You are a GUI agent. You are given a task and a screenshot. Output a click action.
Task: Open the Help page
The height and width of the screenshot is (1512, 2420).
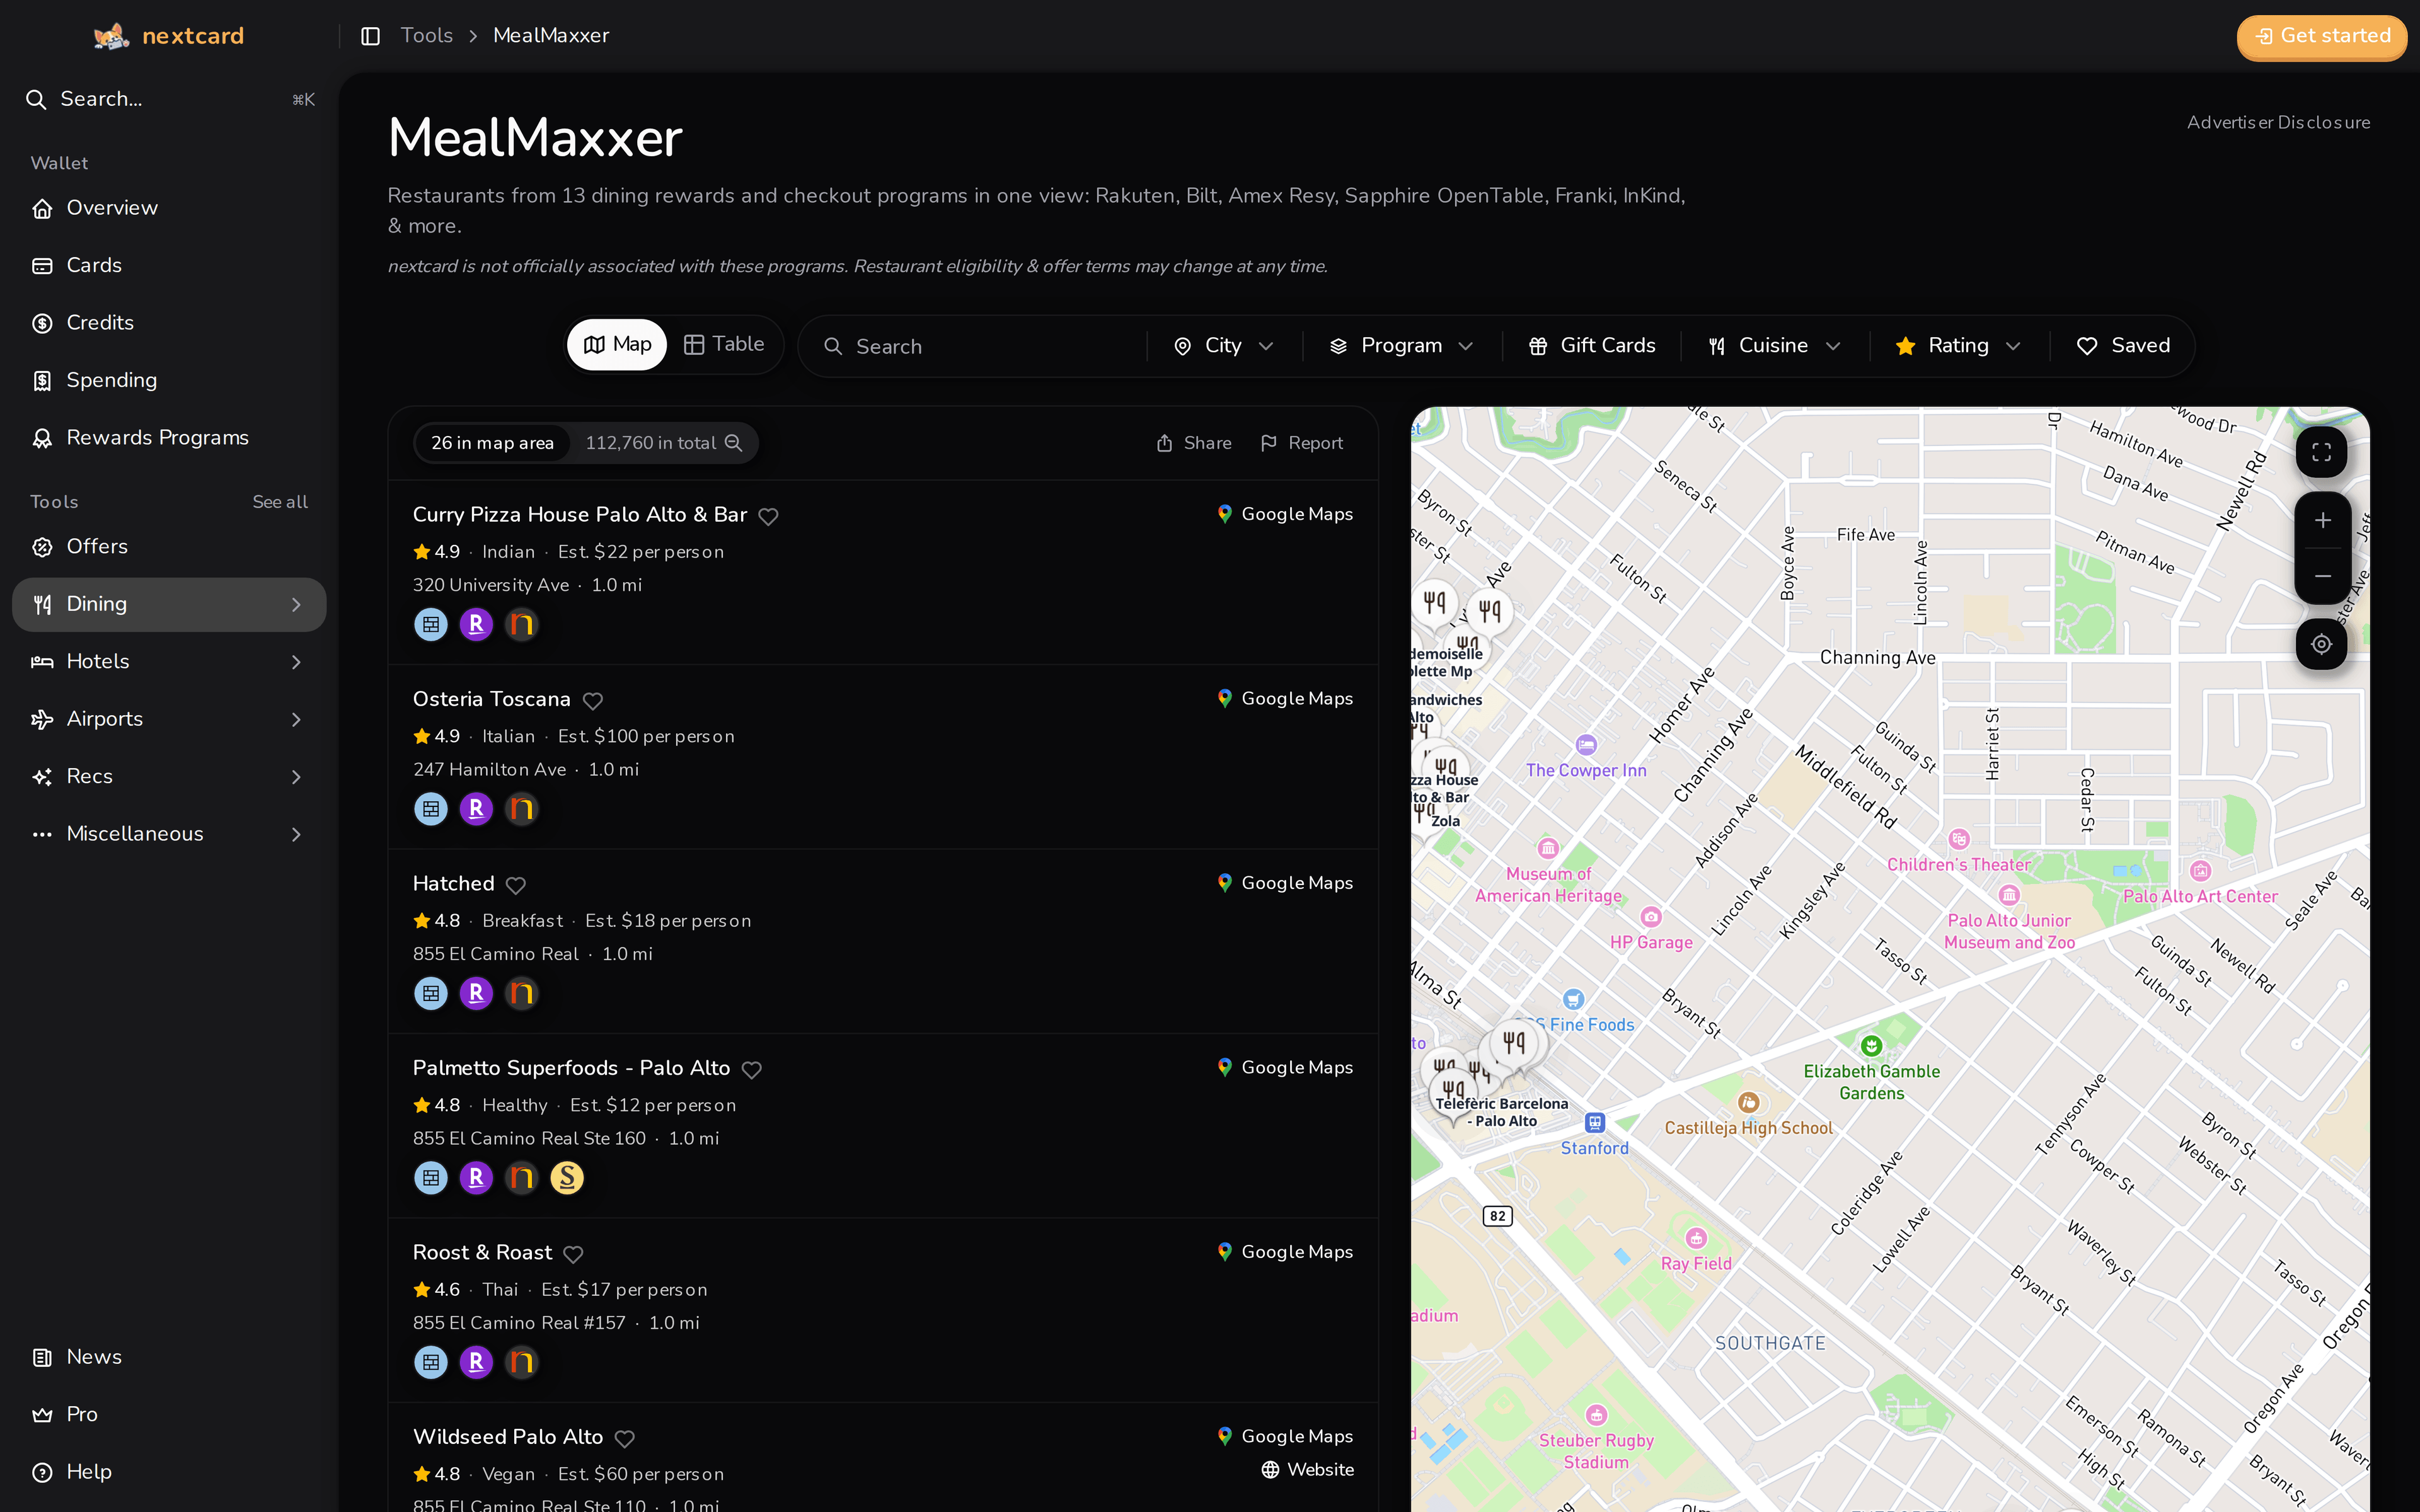[169, 1472]
